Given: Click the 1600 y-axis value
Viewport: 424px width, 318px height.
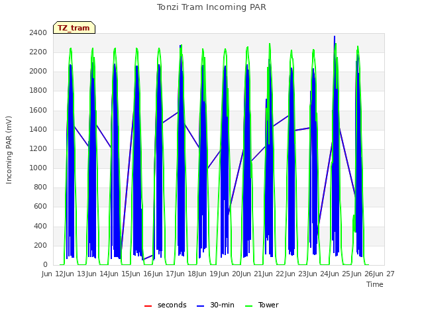Looking at the screenshot, I should [x=38, y=110].
